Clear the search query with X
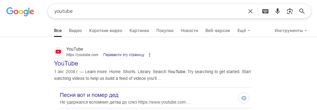The height and width of the screenshot is (110, 317). (250, 11)
